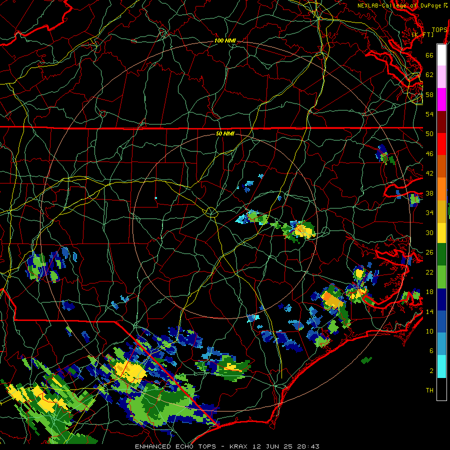
Task: Pick the cyan legend swatch
Action: [441, 366]
